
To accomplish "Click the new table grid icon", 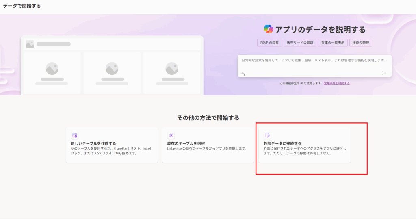I will [x=75, y=135].
